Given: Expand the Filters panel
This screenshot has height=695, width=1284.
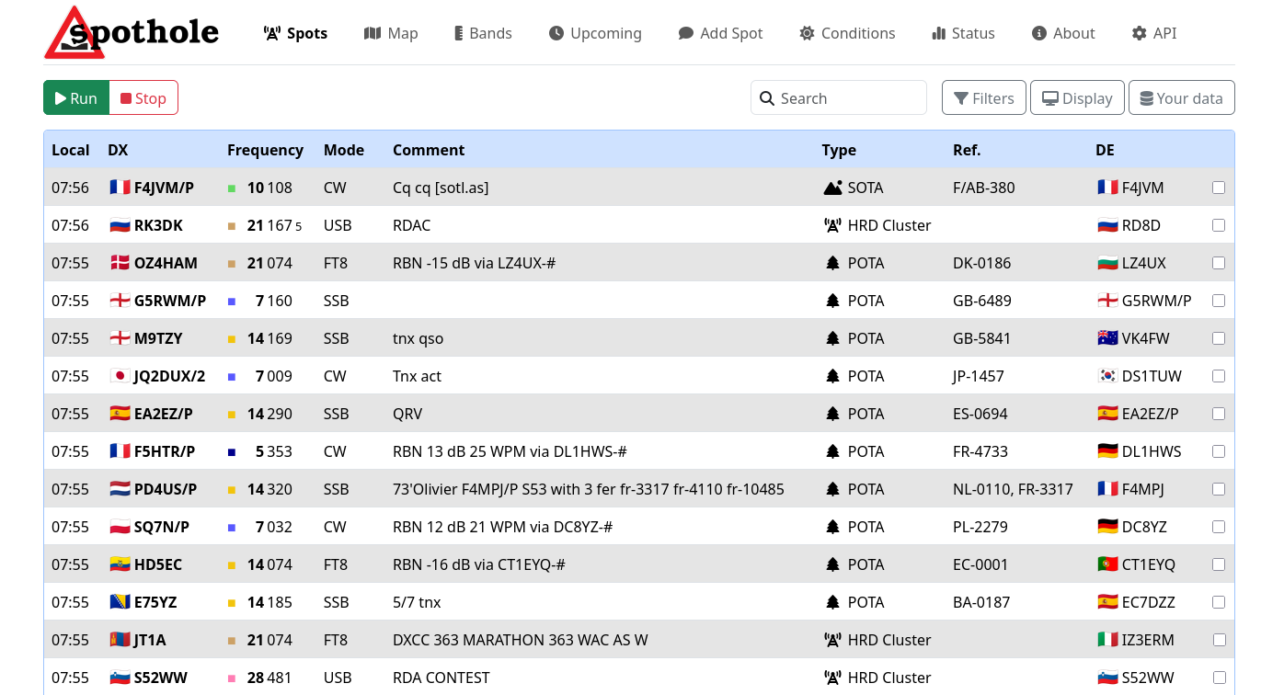Looking at the screenshot, I should (984, 98).
